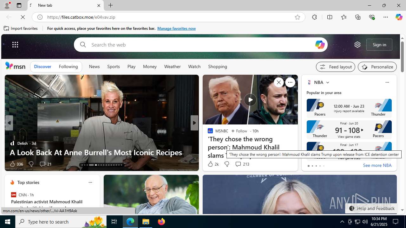Open the Money section
Screen dimensions: 406x228
[150, 66]
